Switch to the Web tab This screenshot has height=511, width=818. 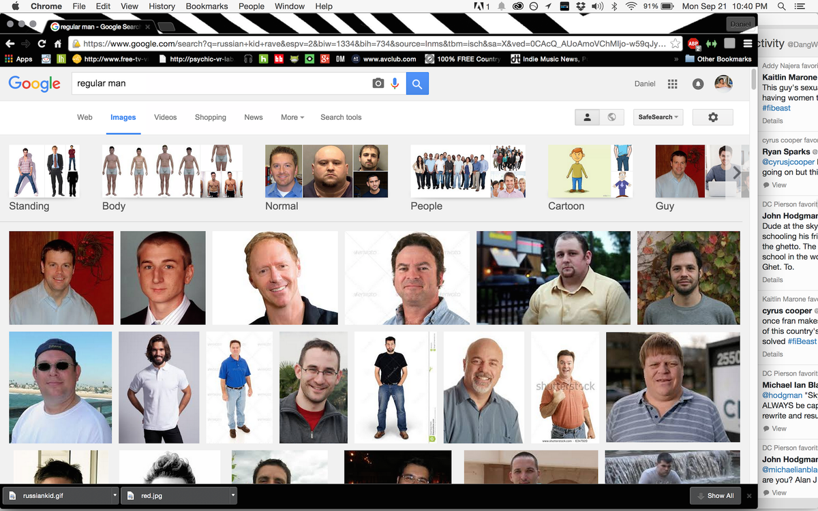click(x=85, y=117)
